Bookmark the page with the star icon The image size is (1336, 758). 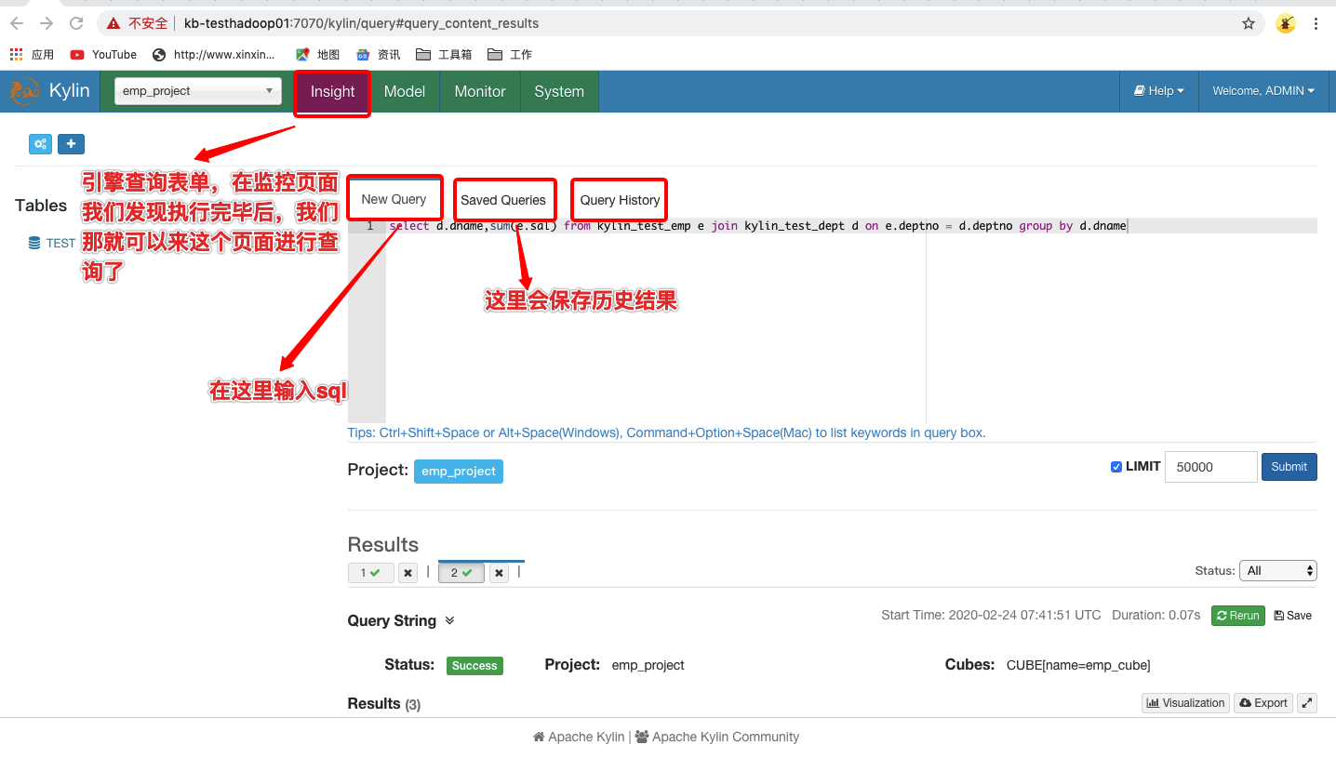pos(1248,23)
